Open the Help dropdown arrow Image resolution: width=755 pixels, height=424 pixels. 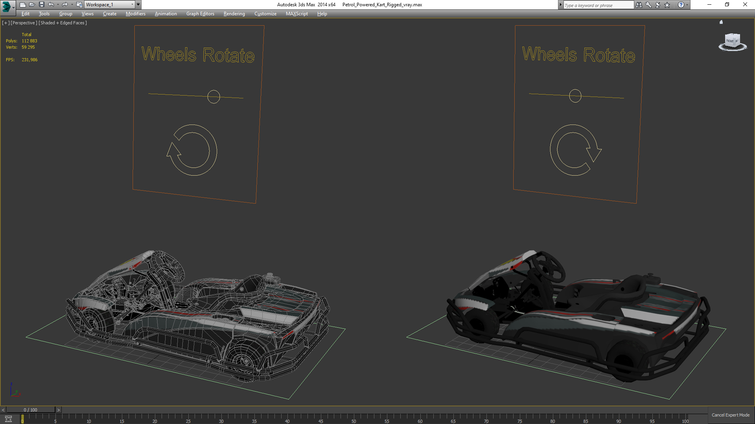[x=687, y=5]
